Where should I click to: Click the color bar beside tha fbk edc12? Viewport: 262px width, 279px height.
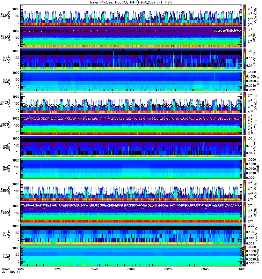(244, 59)
